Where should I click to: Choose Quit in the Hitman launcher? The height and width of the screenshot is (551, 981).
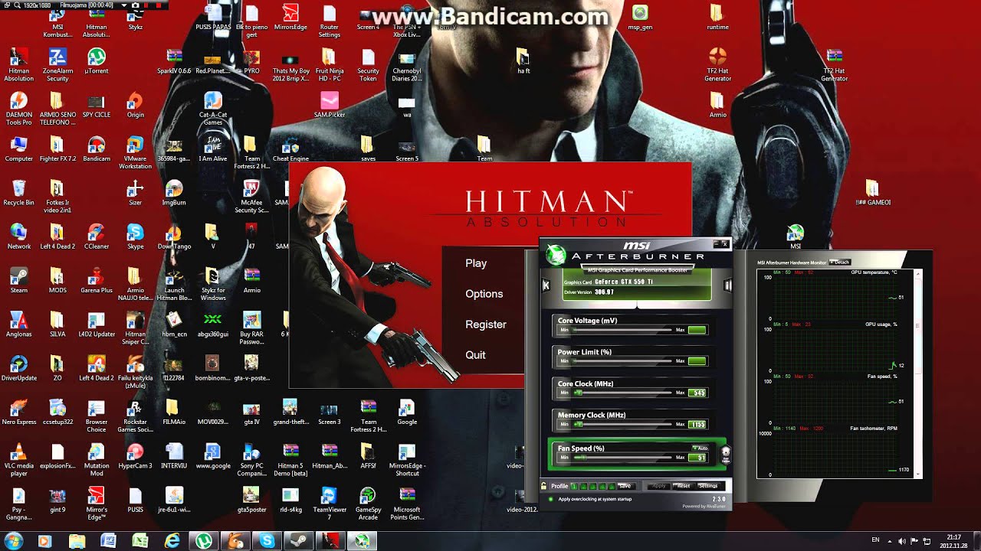(x=475, y=355)
